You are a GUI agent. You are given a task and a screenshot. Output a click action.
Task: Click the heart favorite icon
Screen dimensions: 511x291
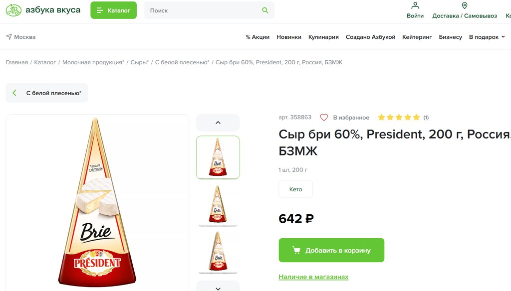pos(324,118)
